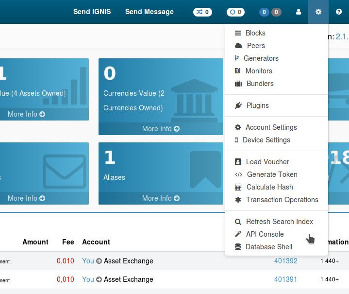Click the Blocks list icon in menu
Screen dimensions: 349x294
pos(238,33)
